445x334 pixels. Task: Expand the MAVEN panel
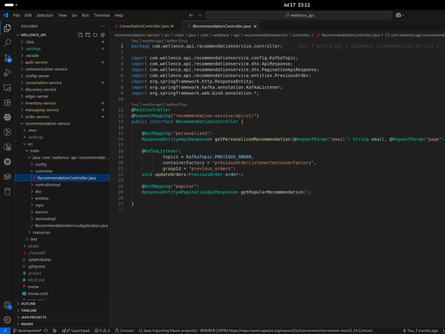[62, 324]
